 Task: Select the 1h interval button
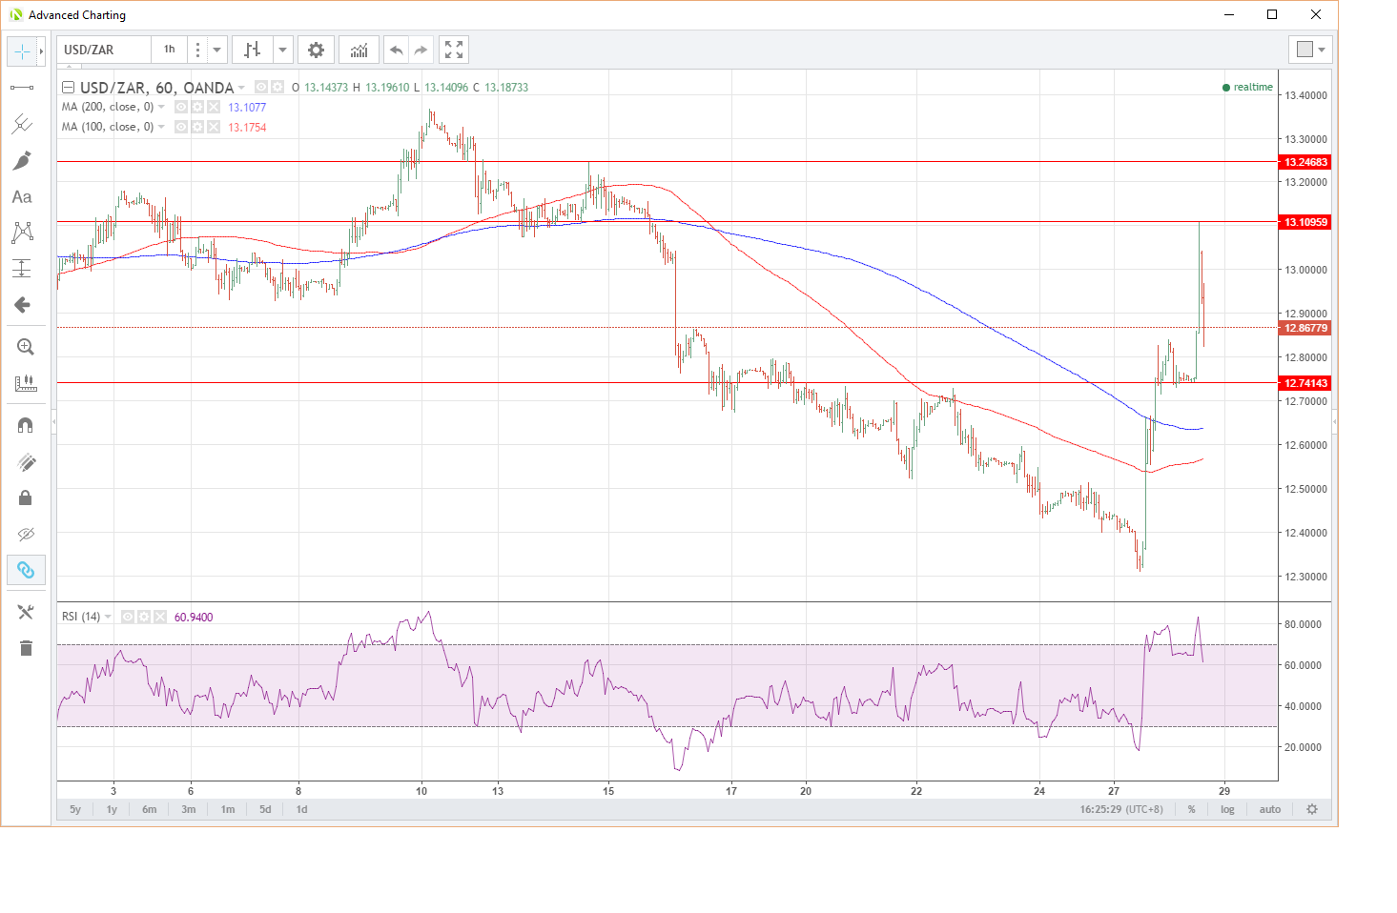169,50
